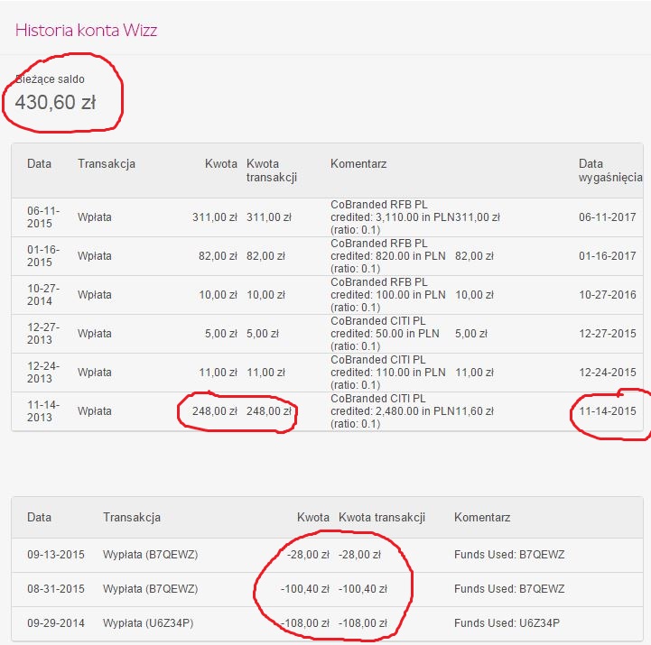
Task: Select the withdrawal date 09-13-2015
Action: click(x=56, y=555)
